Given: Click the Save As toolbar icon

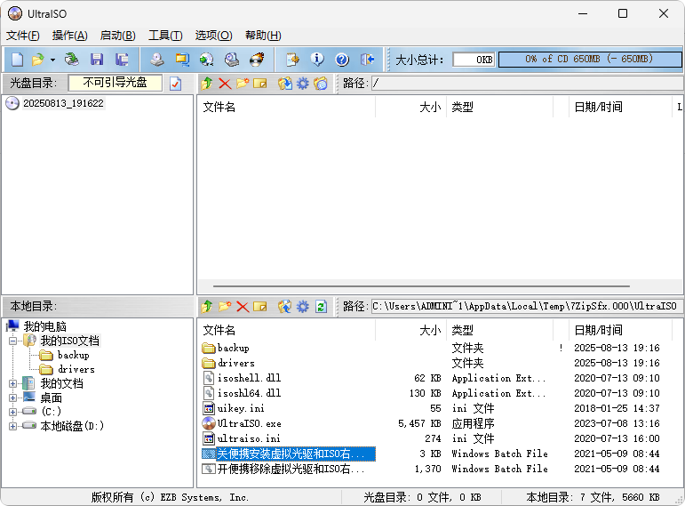Looking at the screenshot, I should (x=122, y=60).
